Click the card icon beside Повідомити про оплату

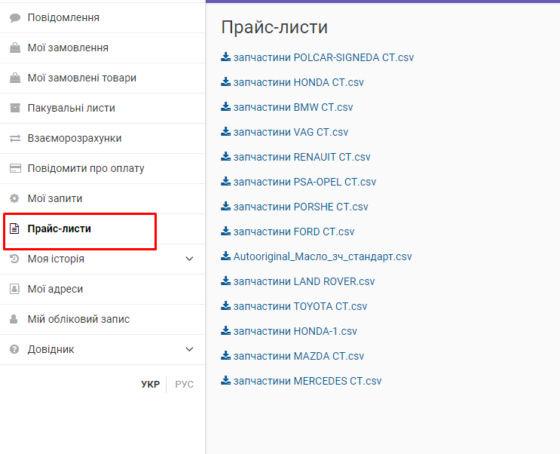point(15,168)
